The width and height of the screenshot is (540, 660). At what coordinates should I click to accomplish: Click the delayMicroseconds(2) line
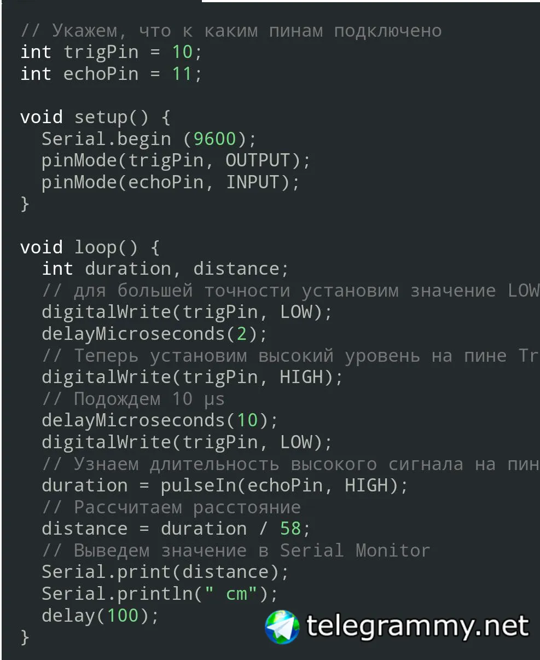click(x=154, y=334)
